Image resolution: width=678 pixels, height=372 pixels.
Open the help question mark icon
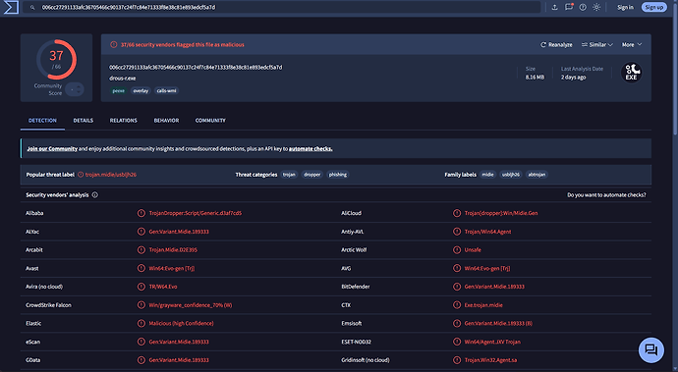tap(583, 7)
